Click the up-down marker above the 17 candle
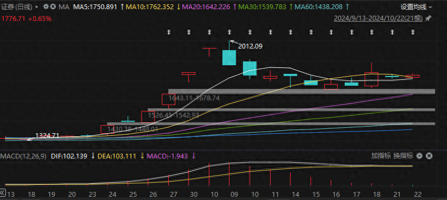Image resolution: width=447 pixels, height=200 pixels. coord(351,32)
